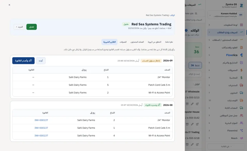Open the Flowmind branching icon
This screenshot has width=247, height=151.
[241, 130]
